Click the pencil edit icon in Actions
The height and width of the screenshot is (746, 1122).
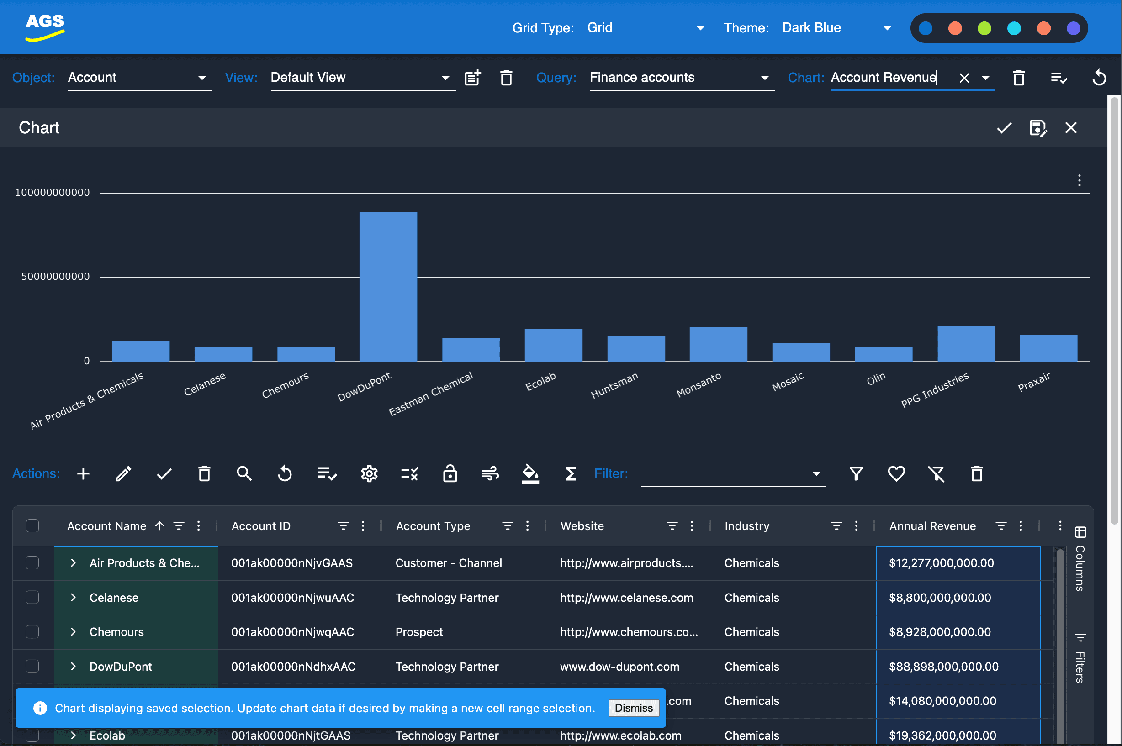pyautogui.click(x=123, y=474)
